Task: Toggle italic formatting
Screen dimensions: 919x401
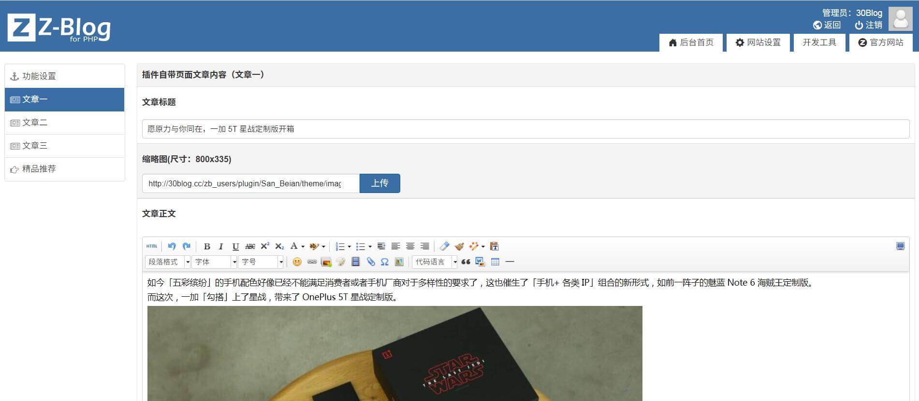Action: [221, 246]
